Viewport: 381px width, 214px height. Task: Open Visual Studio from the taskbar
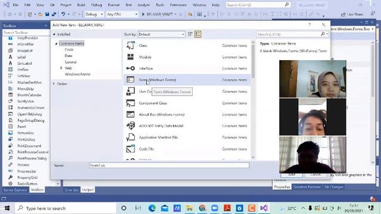pyautogui.click(x=264, y=208)
